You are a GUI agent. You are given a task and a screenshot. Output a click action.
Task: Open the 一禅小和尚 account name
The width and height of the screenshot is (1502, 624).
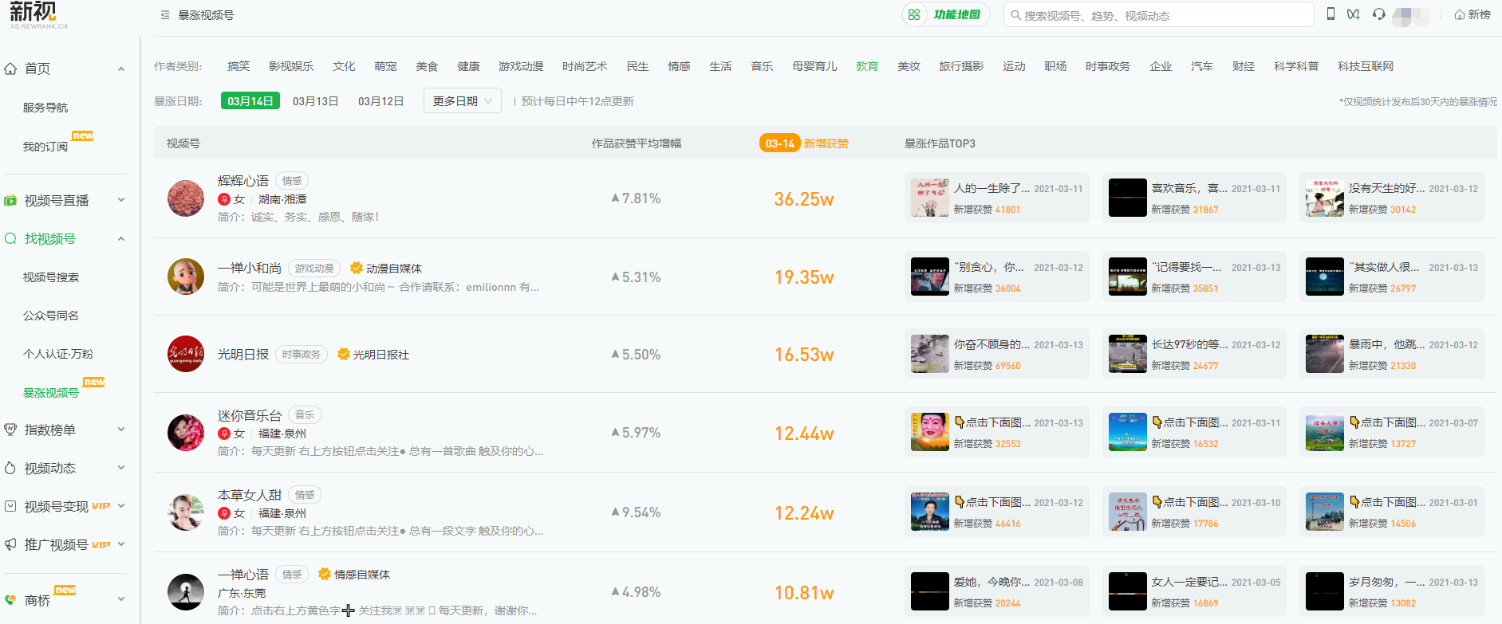[x=250, y=269]
